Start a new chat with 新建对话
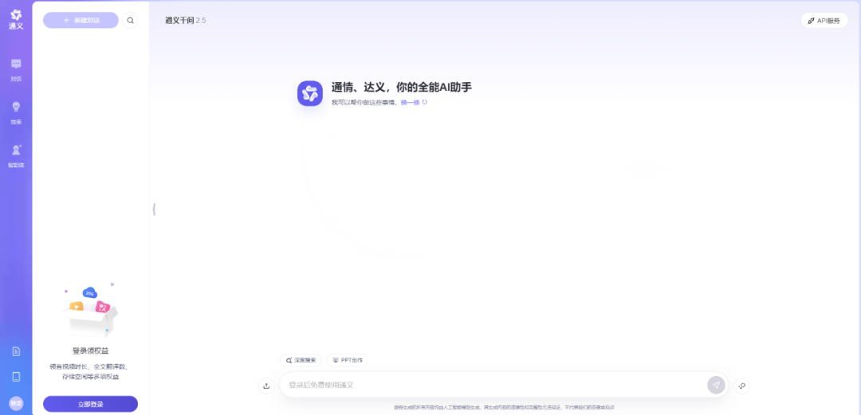The image size is (861, 415). (81, 20)
